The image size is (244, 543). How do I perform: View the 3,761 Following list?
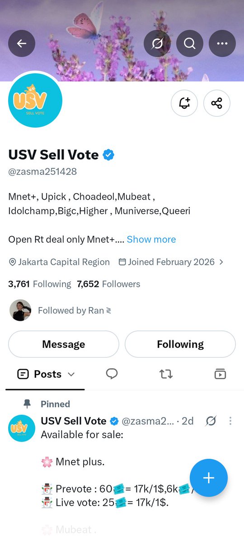40,284
